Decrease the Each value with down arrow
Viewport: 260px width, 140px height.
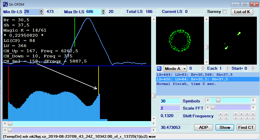tap(228, 70)
